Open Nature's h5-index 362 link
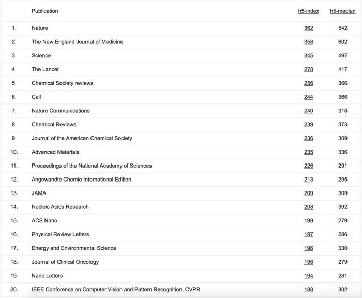 tap(308, 28)
